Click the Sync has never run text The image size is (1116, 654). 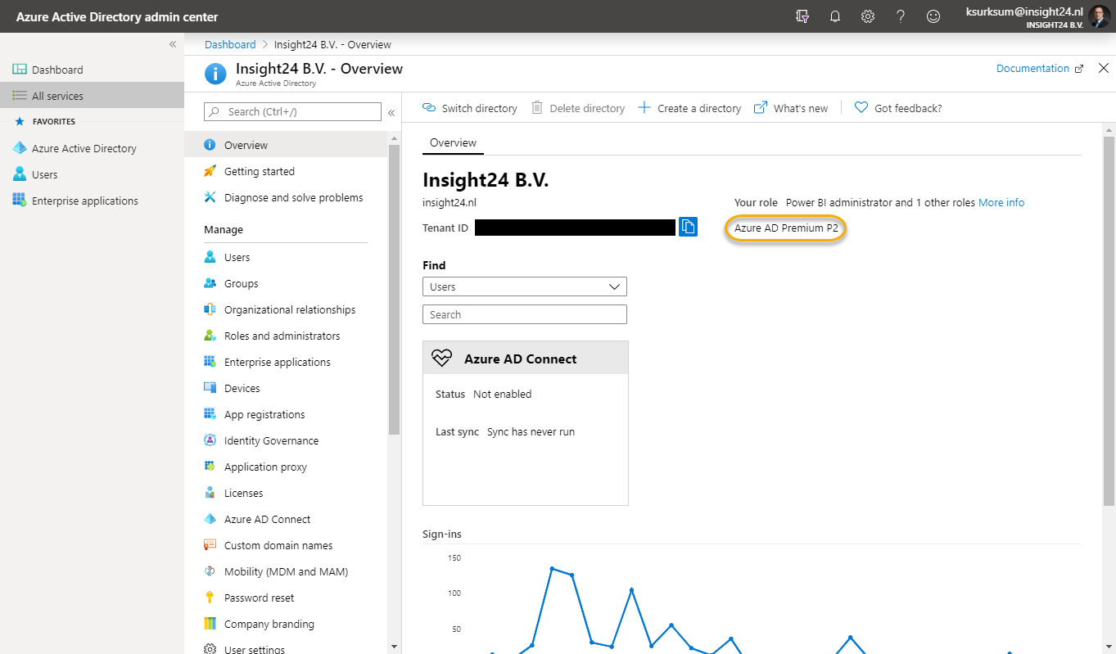pos(531,431)
